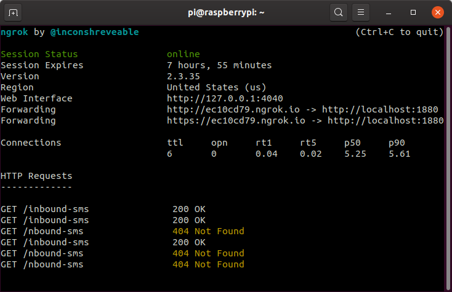Click the rt5 value 0.02
452x292 pixels.
click(311, 154)
